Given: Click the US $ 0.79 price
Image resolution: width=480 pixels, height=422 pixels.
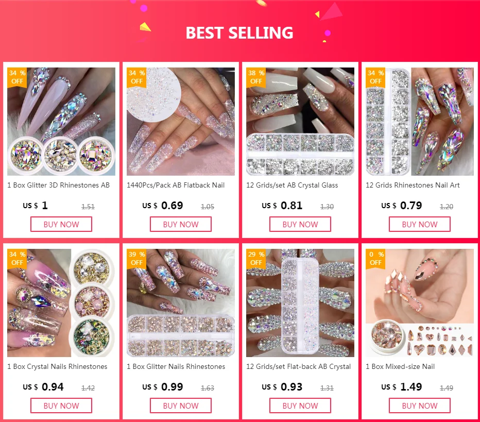Looking at the screenshot, I should [402, 206].
